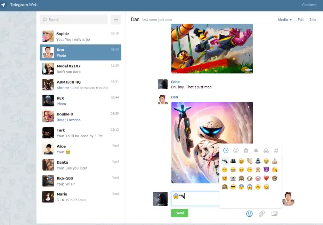Insert the purple devil emoji
This screenshot has height=225, width=323.
click(266, 170)
